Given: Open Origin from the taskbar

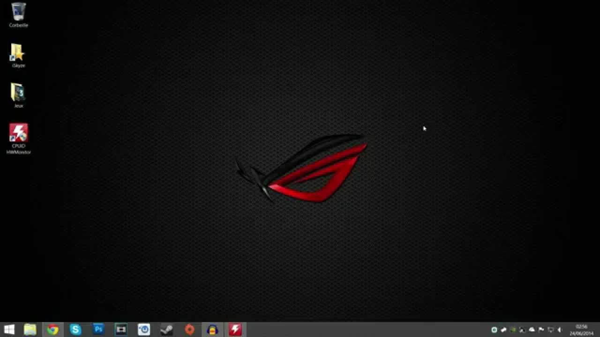Looking at the screenshot, I should (x=189, y=330).
